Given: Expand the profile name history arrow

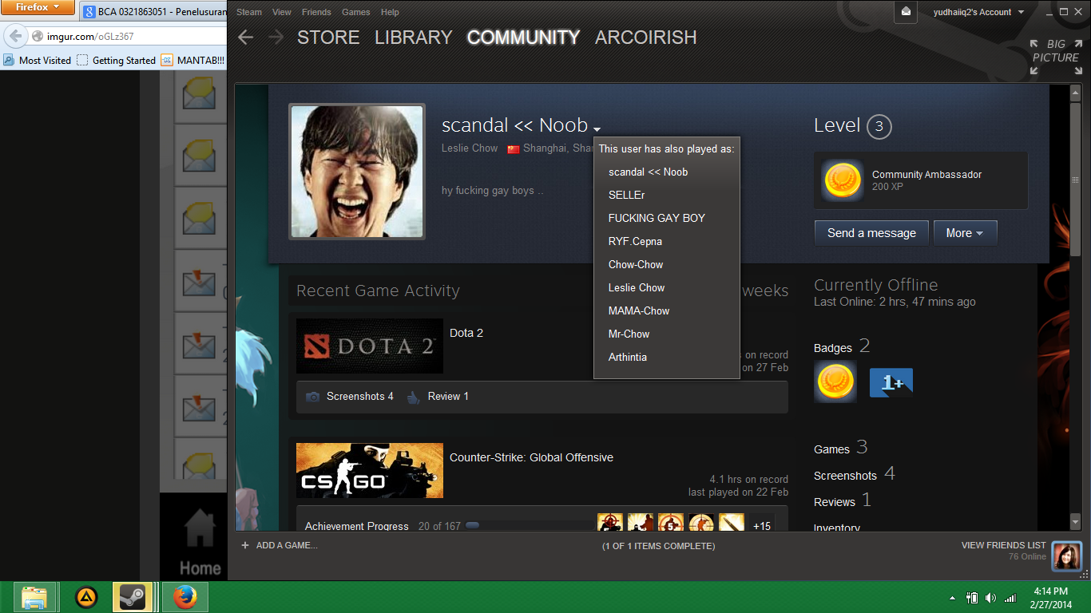Looking at the screenshot, I should pos(597,129).
